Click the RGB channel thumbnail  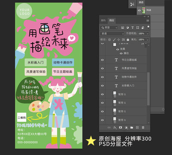(144, 10)
